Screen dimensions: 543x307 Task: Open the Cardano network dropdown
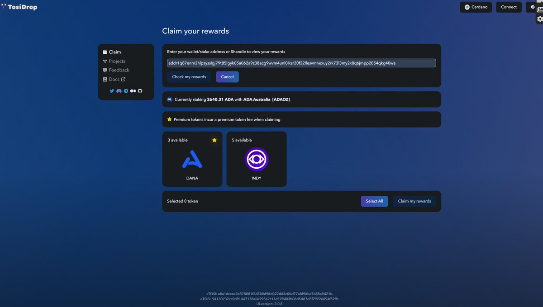coord(476,7)
